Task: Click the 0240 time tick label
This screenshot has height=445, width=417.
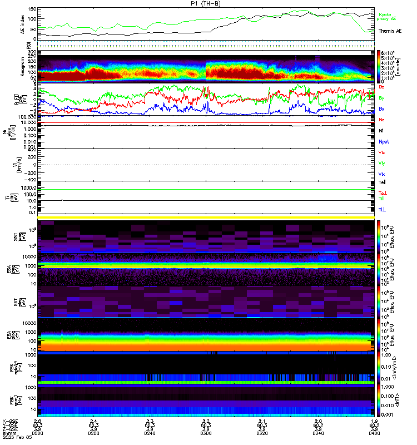Action: (150, 433)
